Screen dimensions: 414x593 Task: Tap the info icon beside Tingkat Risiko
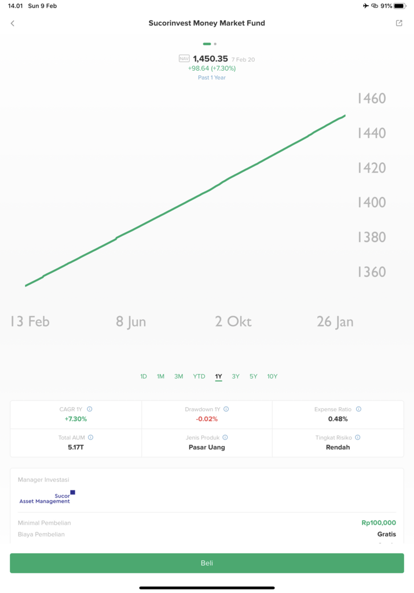coord(358,437)
